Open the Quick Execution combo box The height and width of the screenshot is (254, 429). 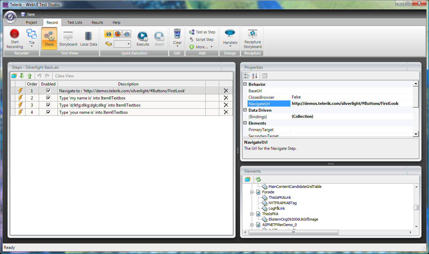point(122,44)
